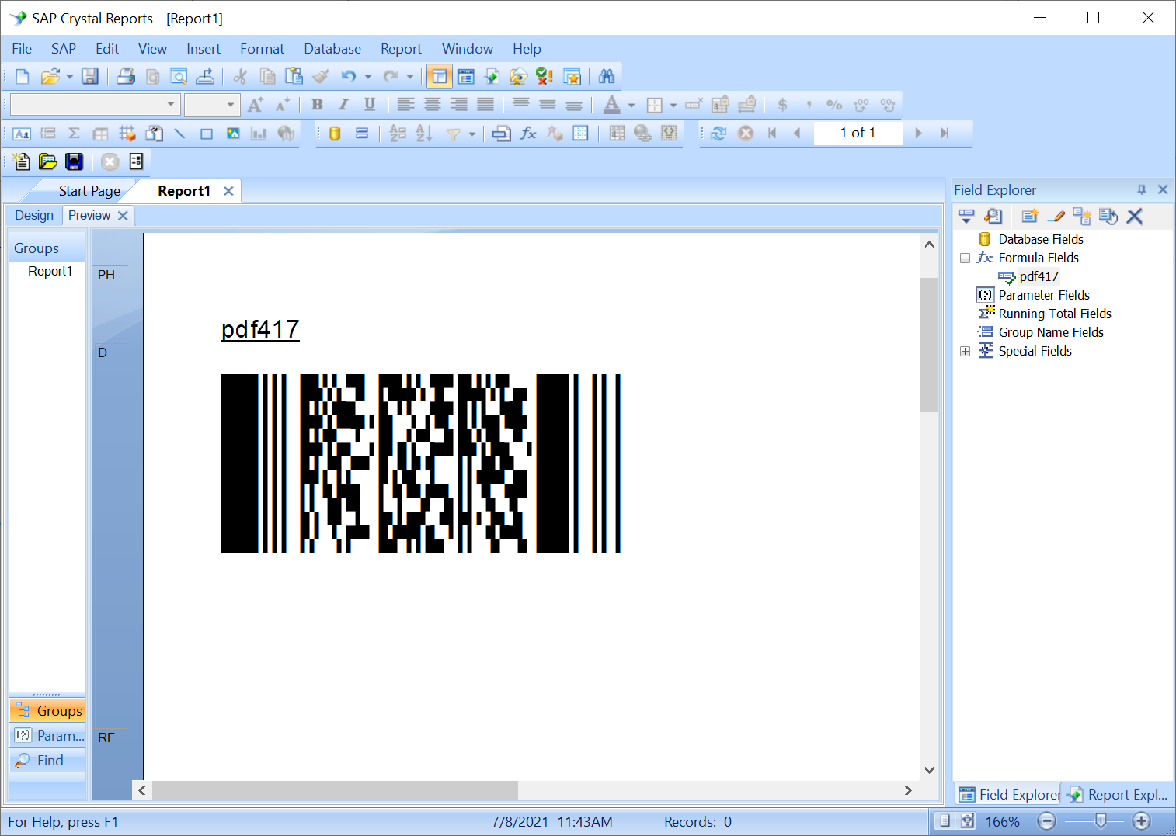Click the Repository Explorer icon

tap(518, 76)
